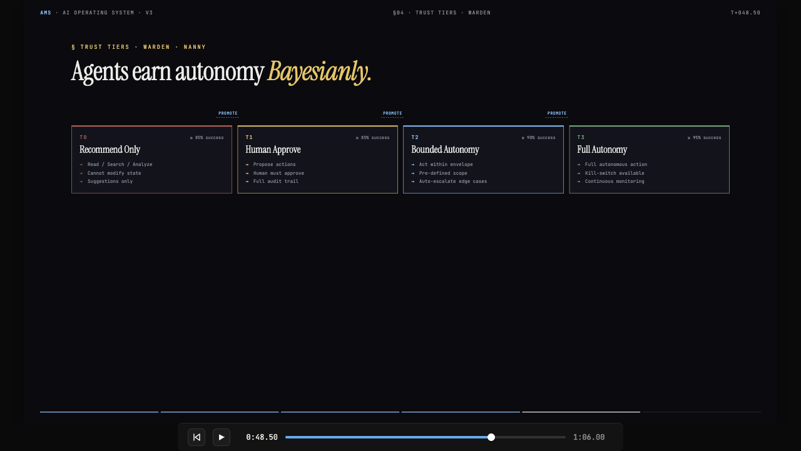Click the PROMOTE label between T1 and T2
801x451 pixels.
(x=392, y=113)
